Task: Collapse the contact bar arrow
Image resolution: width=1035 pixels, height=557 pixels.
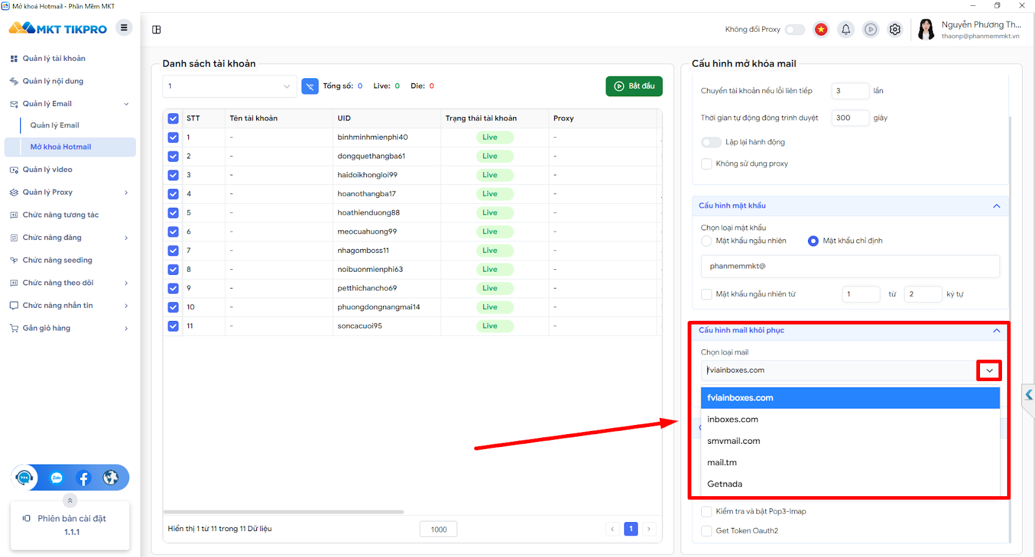Action: pos(70,500)
